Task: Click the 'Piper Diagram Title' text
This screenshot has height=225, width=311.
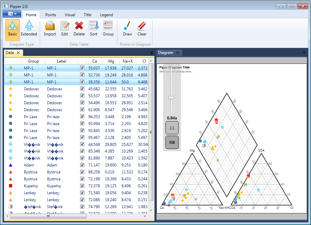Action: tap(174, 67)
